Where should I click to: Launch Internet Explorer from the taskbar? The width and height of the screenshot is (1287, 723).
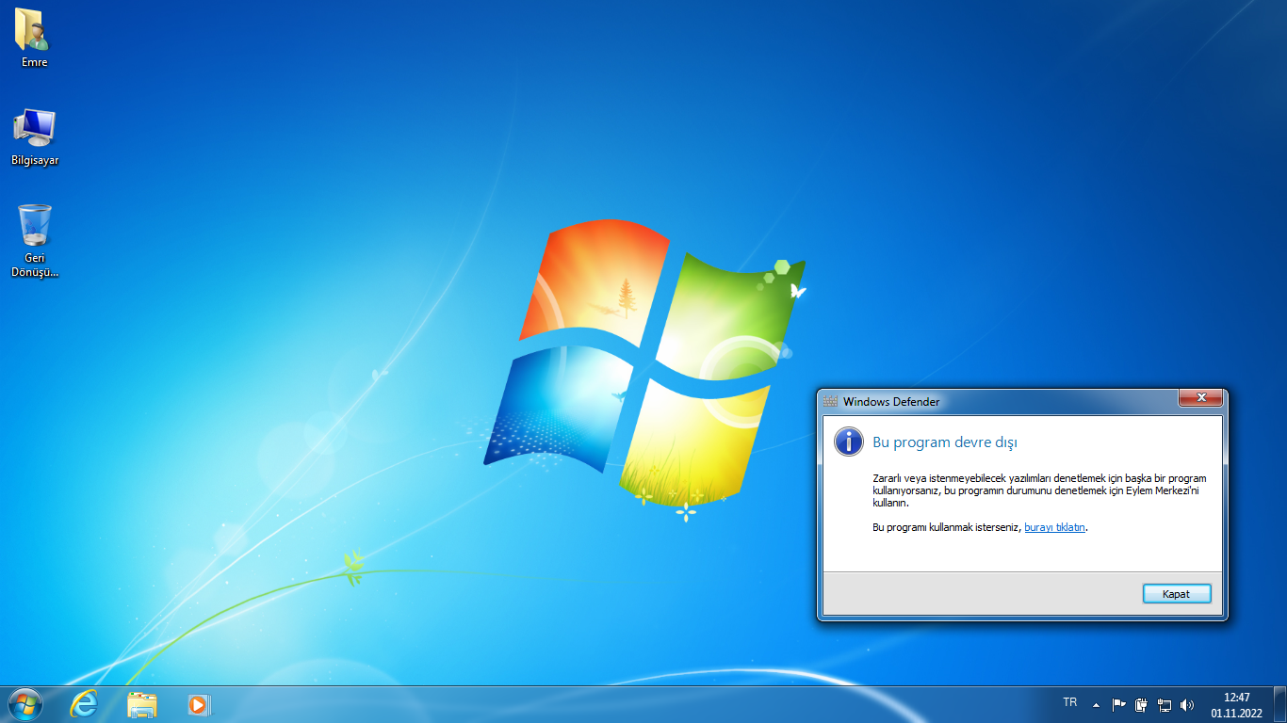tap(84, 704)
